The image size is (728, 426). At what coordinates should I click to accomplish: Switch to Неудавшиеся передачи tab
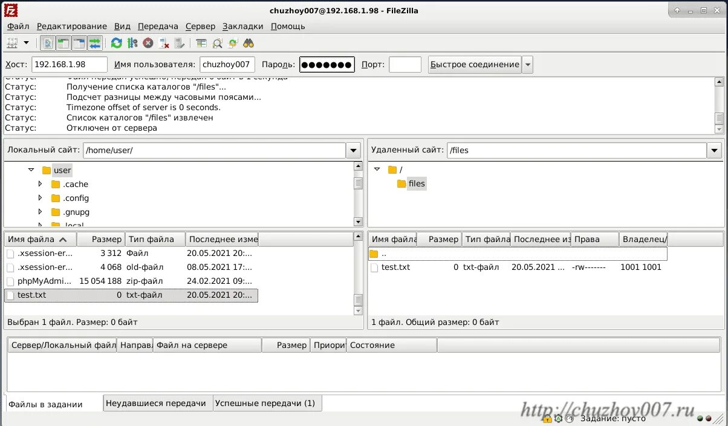[x=158, y=403]
